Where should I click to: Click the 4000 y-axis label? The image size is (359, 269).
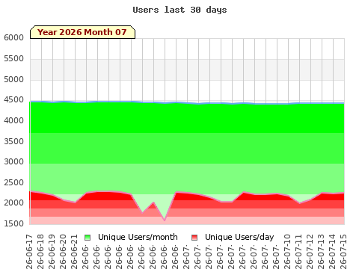[x=13, y=120]
